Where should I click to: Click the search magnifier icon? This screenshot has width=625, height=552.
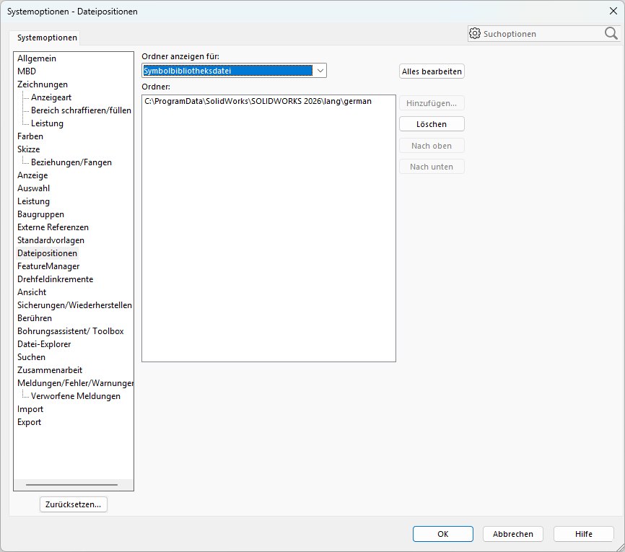coord(611,33)
